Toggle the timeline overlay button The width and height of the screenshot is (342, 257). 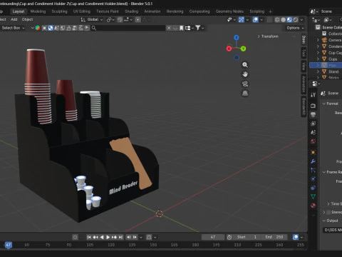296,237
